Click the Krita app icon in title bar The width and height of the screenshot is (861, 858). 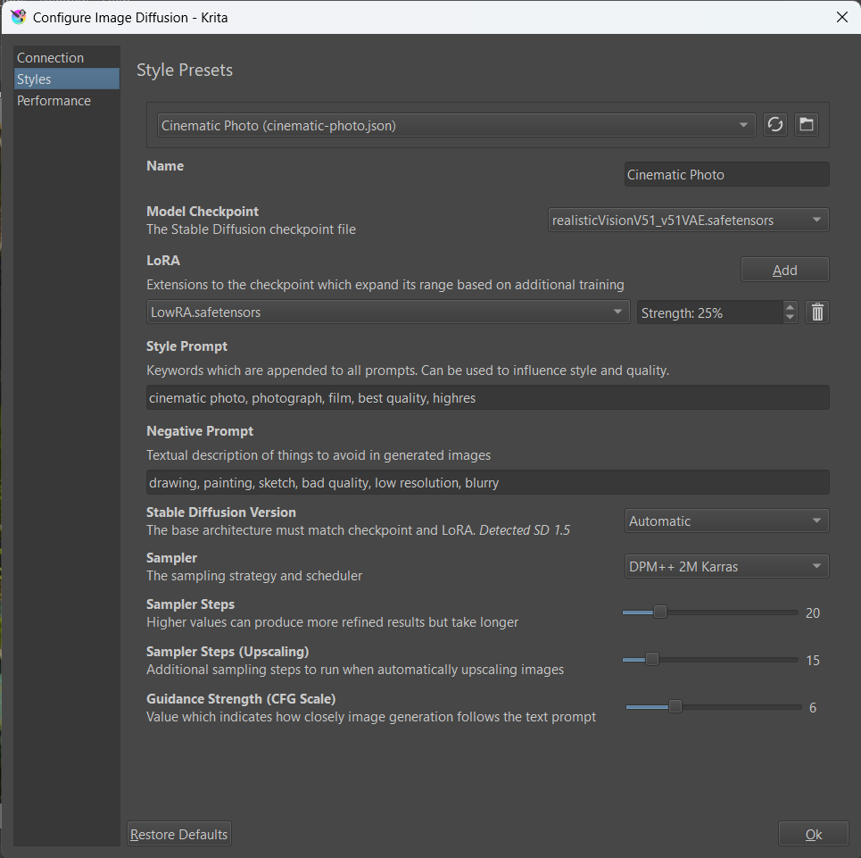[18, 17]
